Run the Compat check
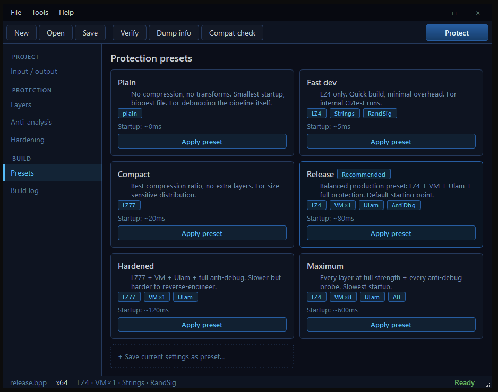Viewport: 498px width, 392px height. 232,33
